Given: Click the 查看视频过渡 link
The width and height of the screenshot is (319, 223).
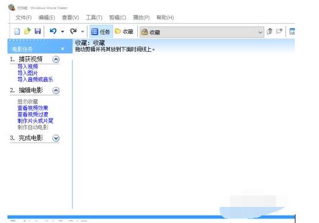Looking at the screenshot, I should click(33, 114).
